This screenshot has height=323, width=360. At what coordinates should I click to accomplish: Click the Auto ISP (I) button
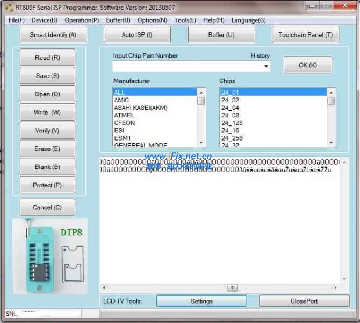coord(137,35)
